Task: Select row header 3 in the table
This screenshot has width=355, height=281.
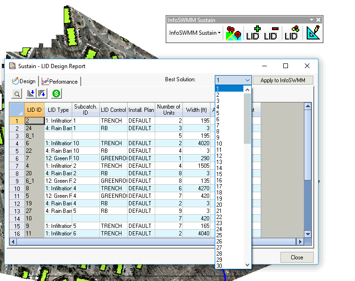Action: pyautogui.click(x=17, y=136)
